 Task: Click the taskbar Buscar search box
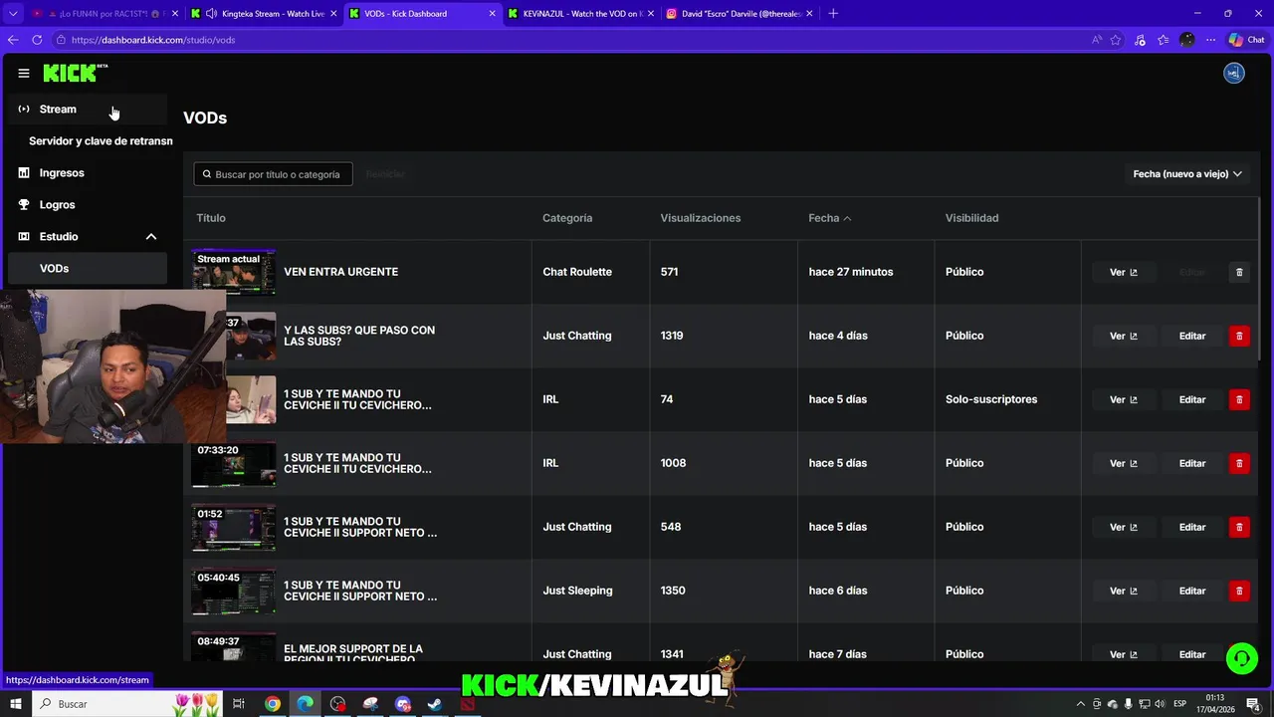point(129,703)
